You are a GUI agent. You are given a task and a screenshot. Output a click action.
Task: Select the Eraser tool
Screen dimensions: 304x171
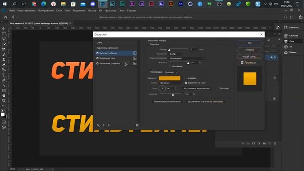(4, 65)
